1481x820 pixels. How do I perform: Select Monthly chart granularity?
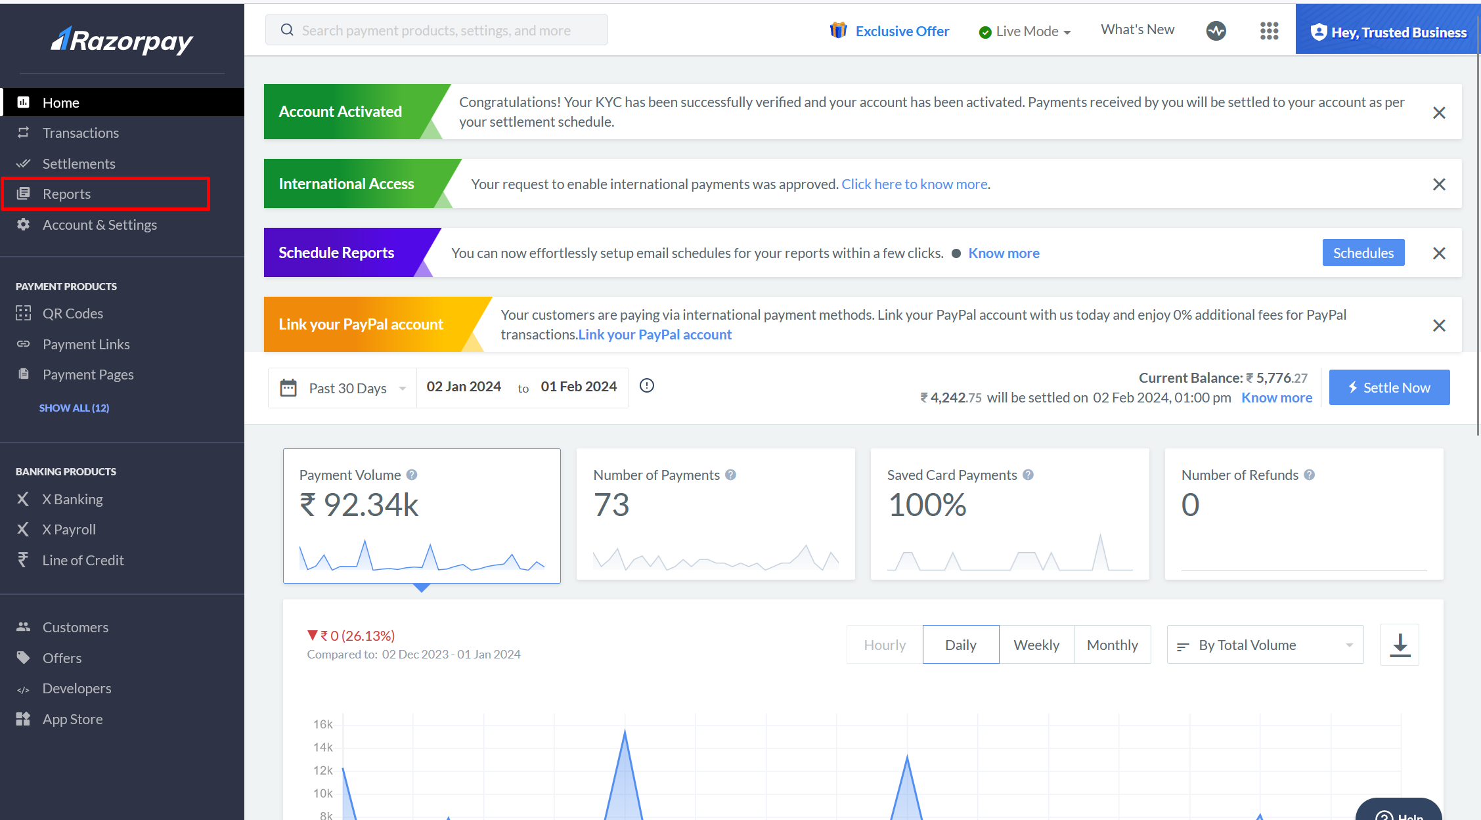(x=1112, y=645)
